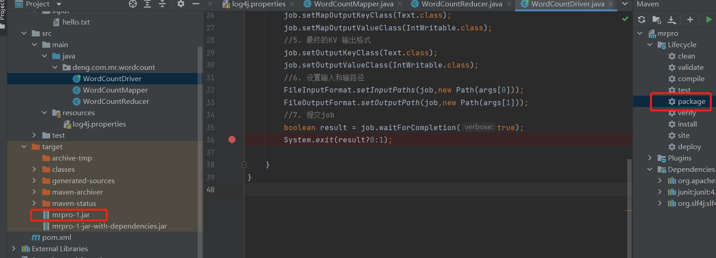
Task: Run Maven build with green play icon
Action: pyautogui.click(x=709, y=19)
